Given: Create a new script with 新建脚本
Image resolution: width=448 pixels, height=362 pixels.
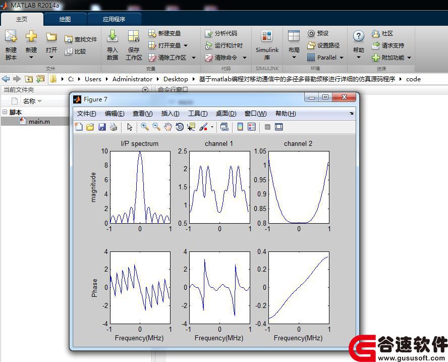Looking at the screenshot, I should 11,45.
